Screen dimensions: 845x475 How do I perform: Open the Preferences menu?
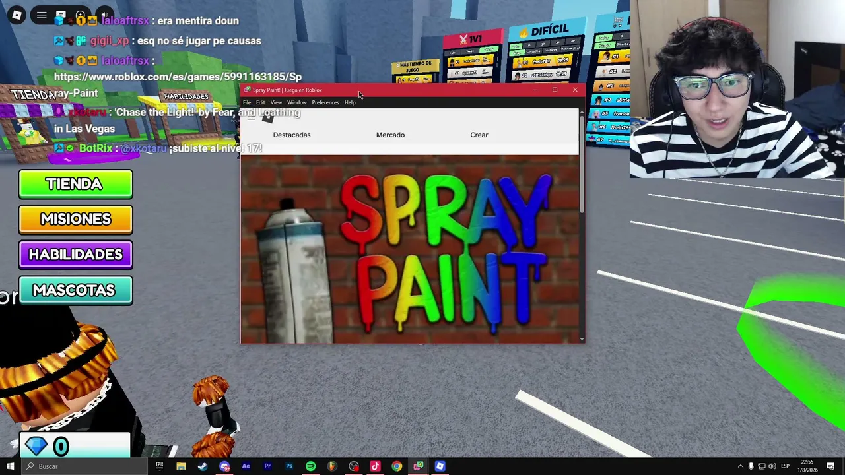click(325, 102)
